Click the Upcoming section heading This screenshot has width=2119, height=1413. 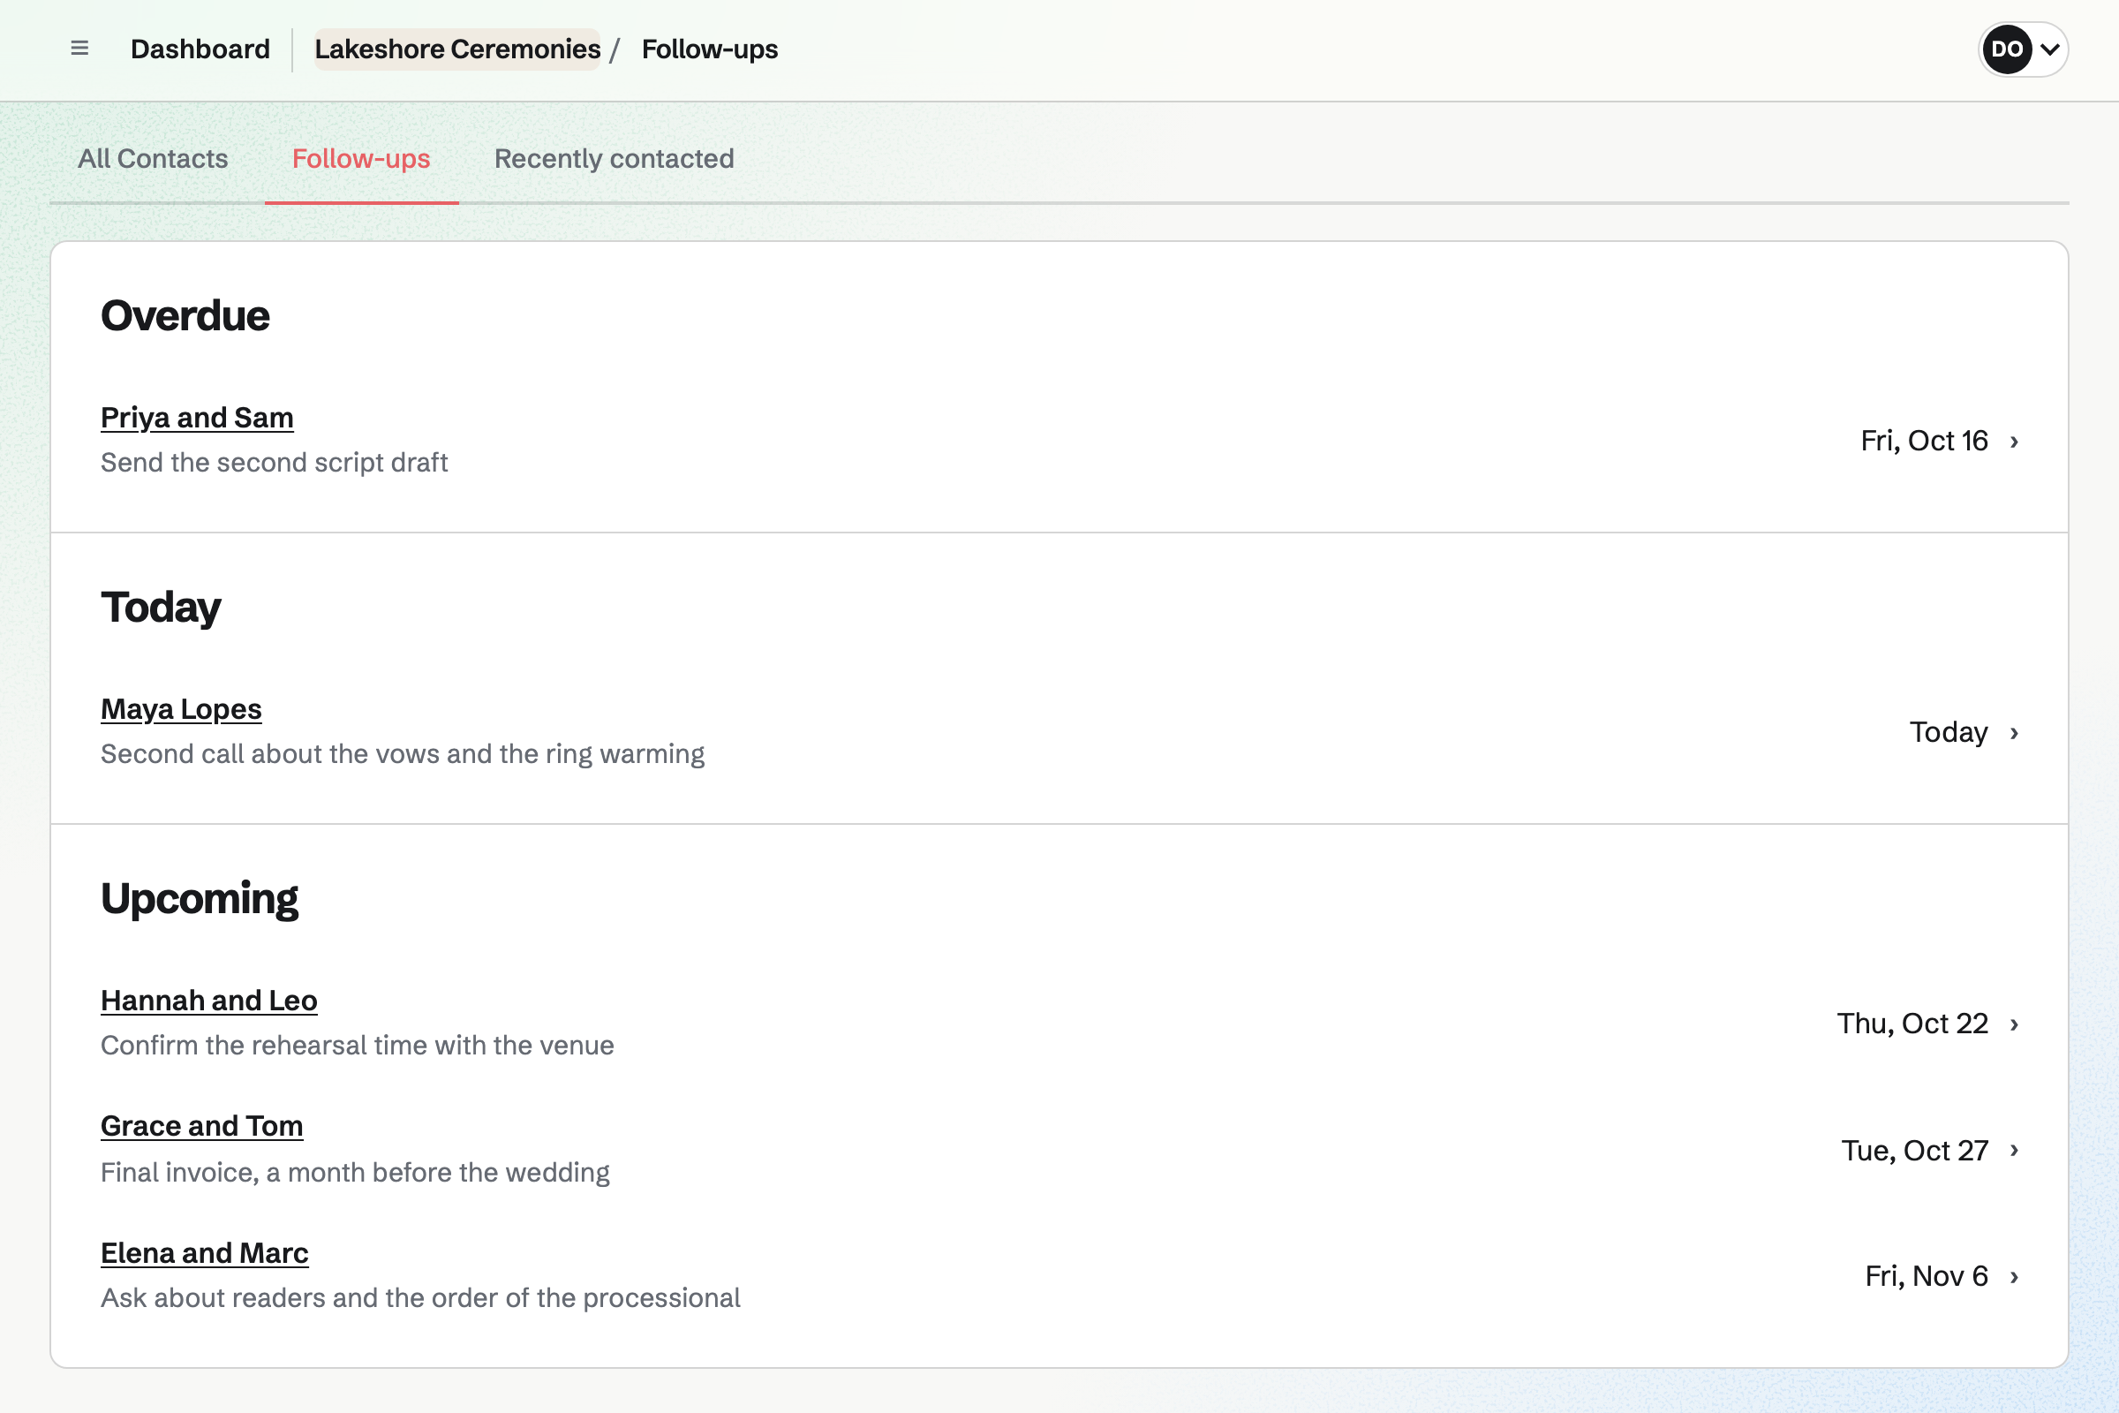pos(200,899)
